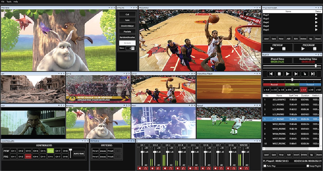Select playlist row LC7_PROMO

coord(291,119)
